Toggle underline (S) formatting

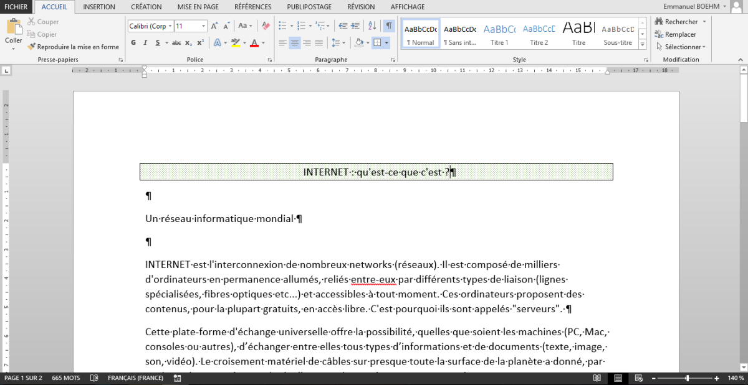coord(158,43)
